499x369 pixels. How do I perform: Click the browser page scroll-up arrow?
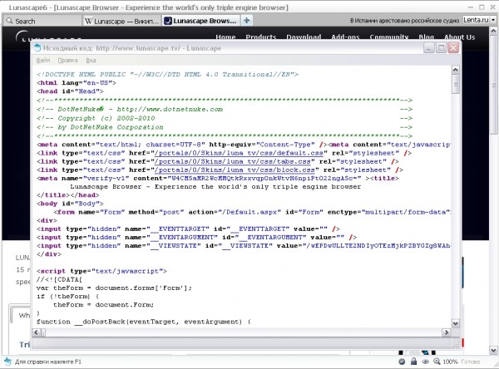(493, 31)
